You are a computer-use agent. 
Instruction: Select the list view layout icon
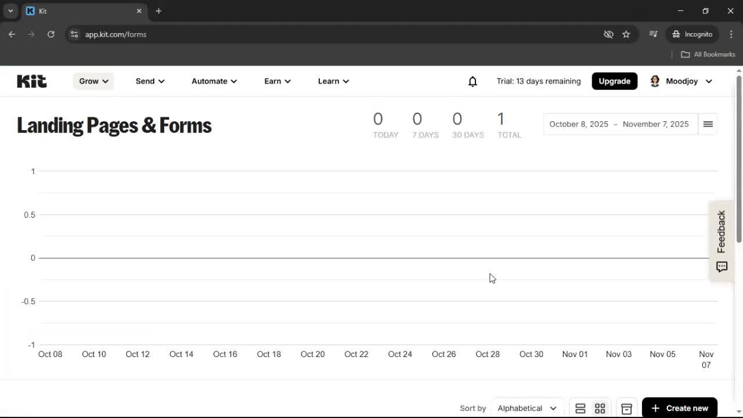tap(580, 408)
